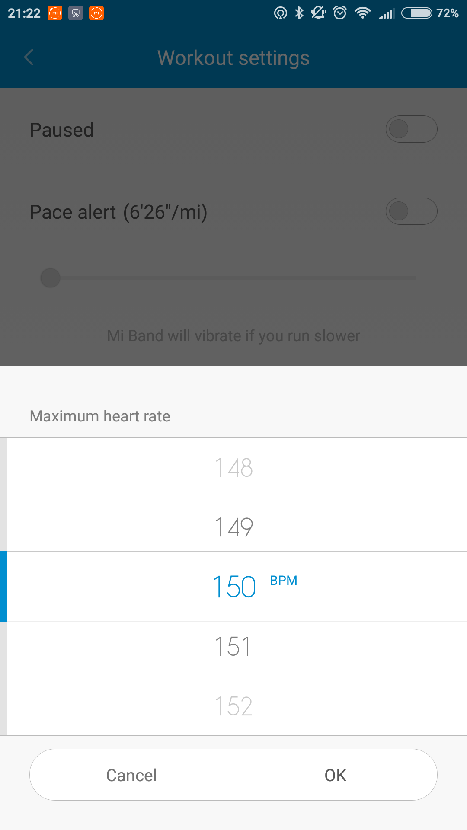Select 149 in heart rate picker
Viewport: 467px width, 830px height.
(x=233, y=527)
